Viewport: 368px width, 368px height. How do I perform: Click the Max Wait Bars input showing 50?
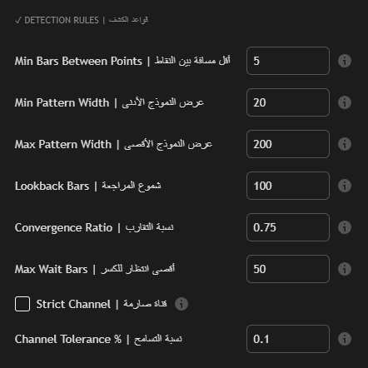288,269
